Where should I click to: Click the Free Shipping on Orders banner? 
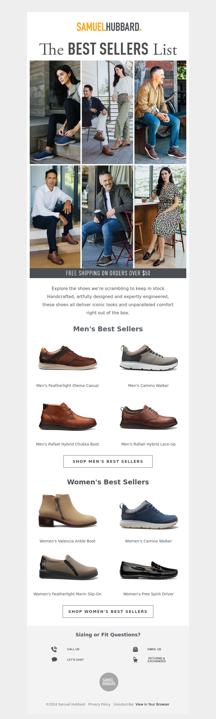point(108,273)
